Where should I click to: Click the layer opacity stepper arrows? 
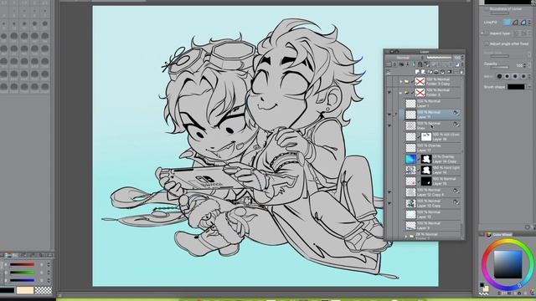click(462, 58)
